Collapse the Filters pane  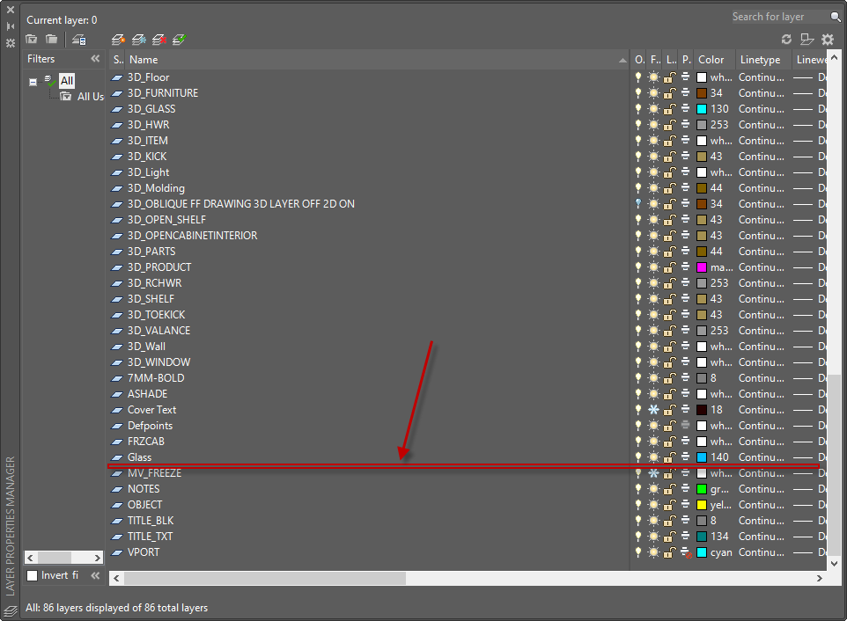tap(95, 59)
